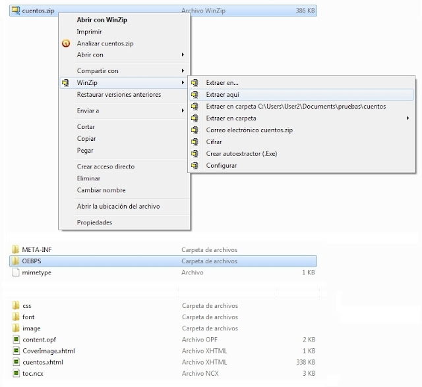Click the font folder icon
422x387 pixels.
[x=16, y=317]
